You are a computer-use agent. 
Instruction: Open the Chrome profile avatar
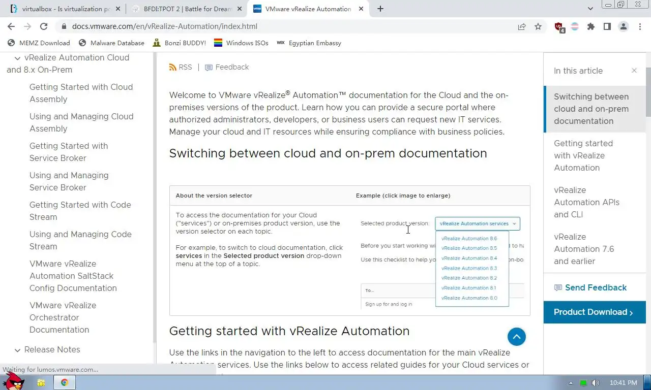[623, 26]
